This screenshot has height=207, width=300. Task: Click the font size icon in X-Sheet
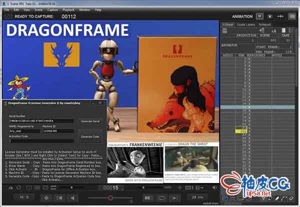click(x=273, y=30)
